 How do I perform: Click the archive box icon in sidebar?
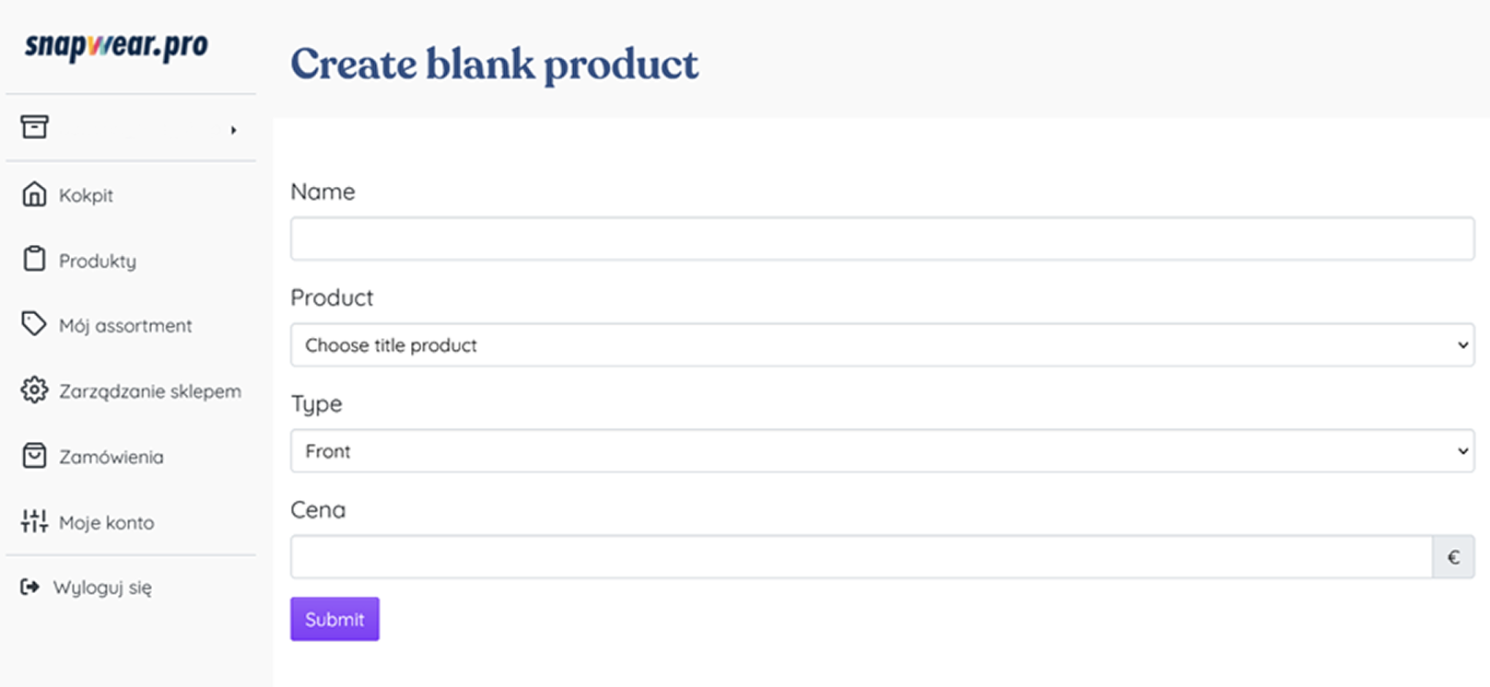pos(34,127)
